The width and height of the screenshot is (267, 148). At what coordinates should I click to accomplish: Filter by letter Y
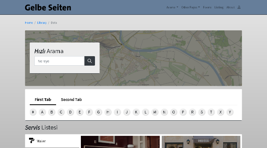coord(230,112)
